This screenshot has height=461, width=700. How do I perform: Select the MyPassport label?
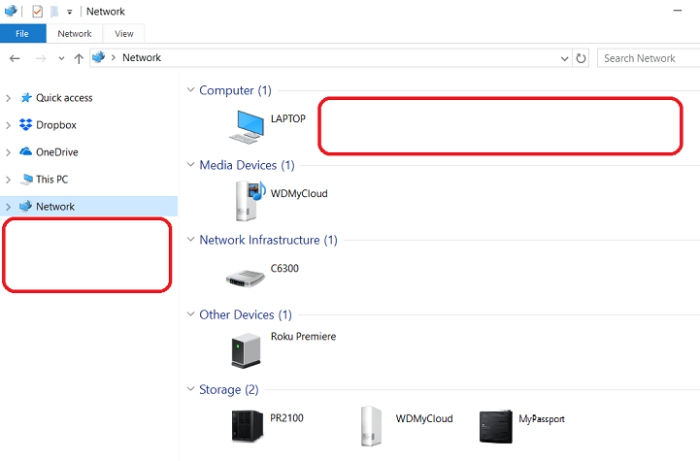pyautogui.click(x=542, y=419)
